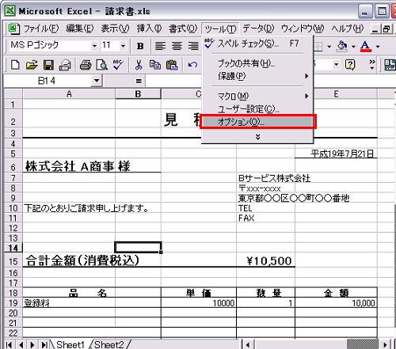Undo the last action with the undo arrow
This screenshot has height=349, width=396.
pos(192,65)
